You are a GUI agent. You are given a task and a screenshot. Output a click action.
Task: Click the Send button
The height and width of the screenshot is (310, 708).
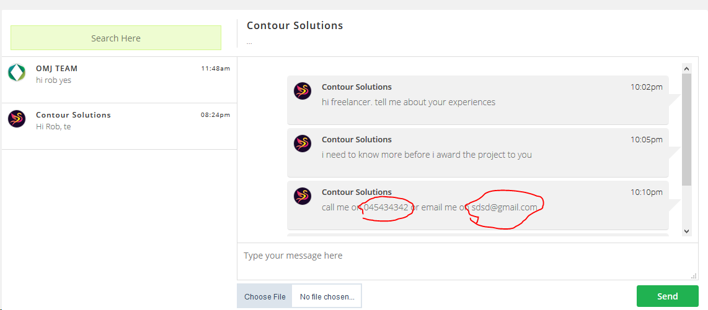point(667,296)
